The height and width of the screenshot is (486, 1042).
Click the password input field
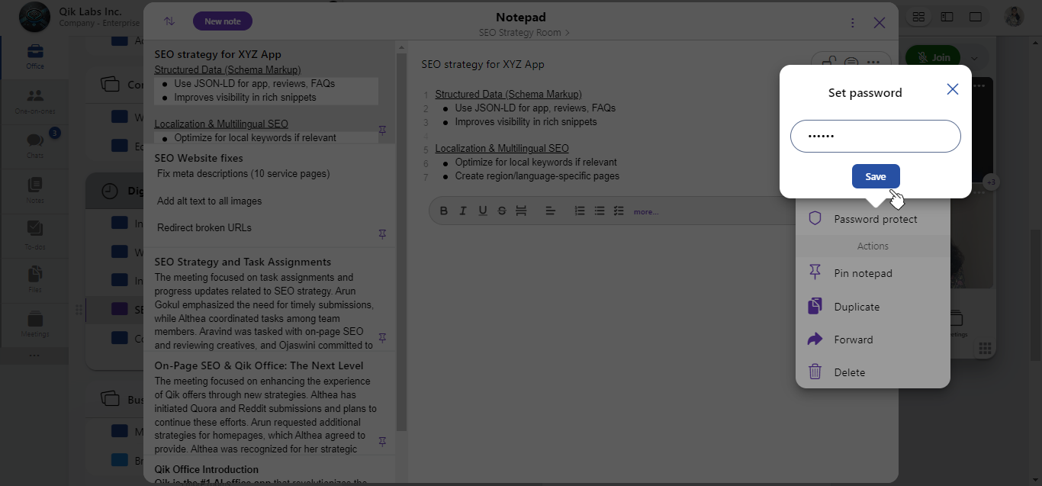tap(875, 137)
